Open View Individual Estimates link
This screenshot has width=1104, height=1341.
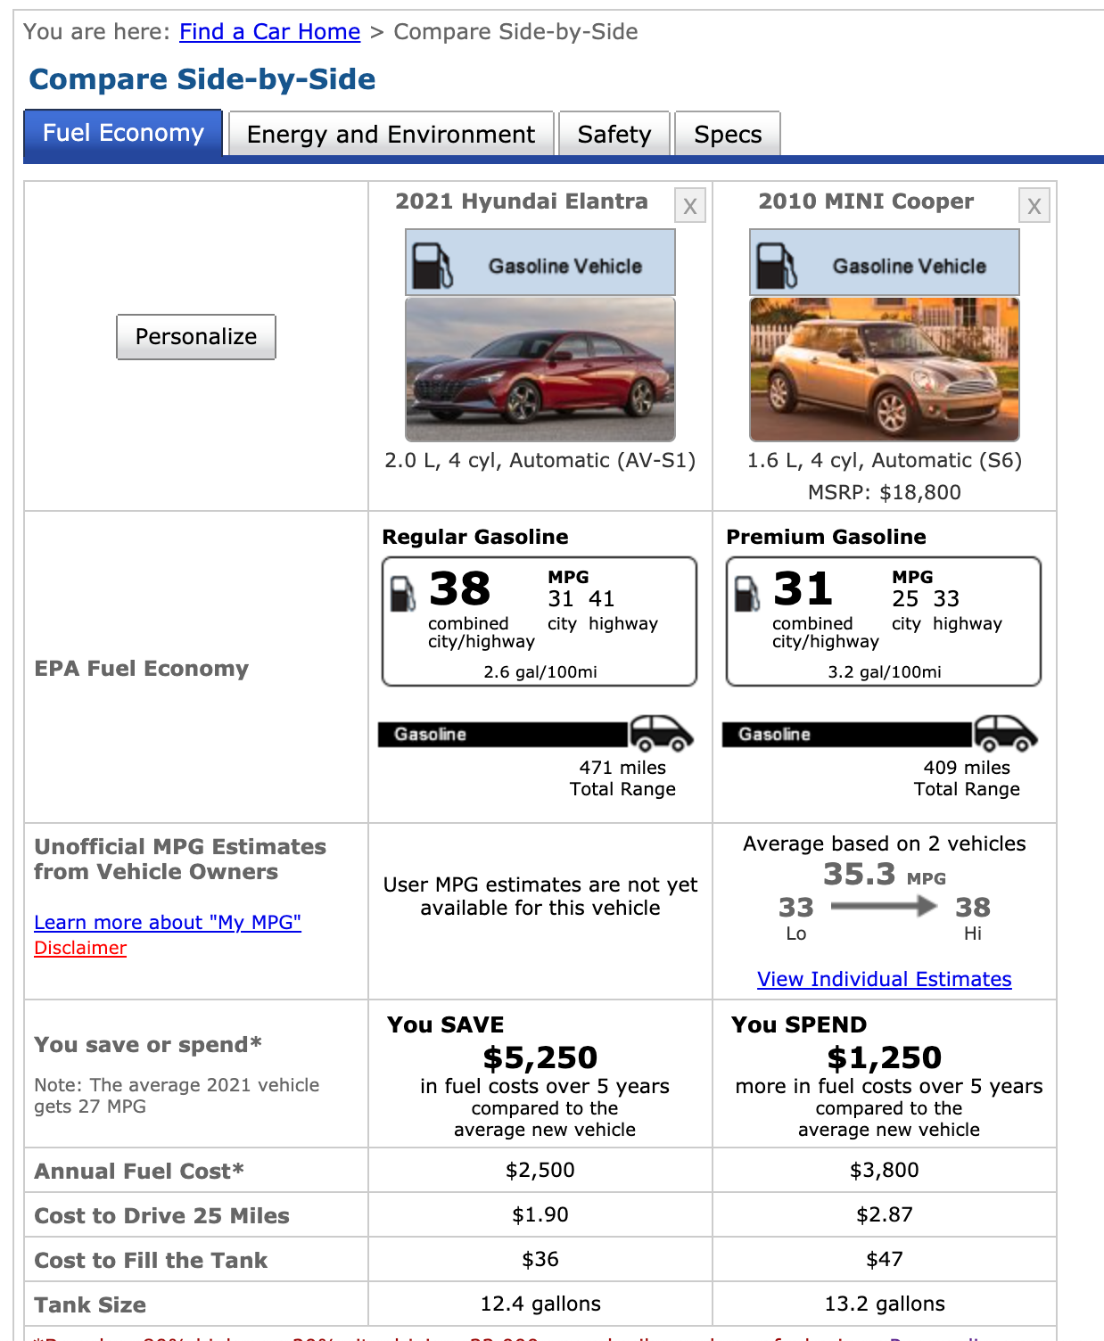point(885,979)
